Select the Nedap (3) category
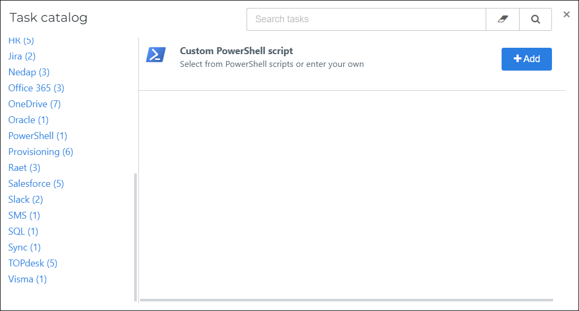This screenshot has height=311, width=579. pyautogui.click(x=29, y=72)
